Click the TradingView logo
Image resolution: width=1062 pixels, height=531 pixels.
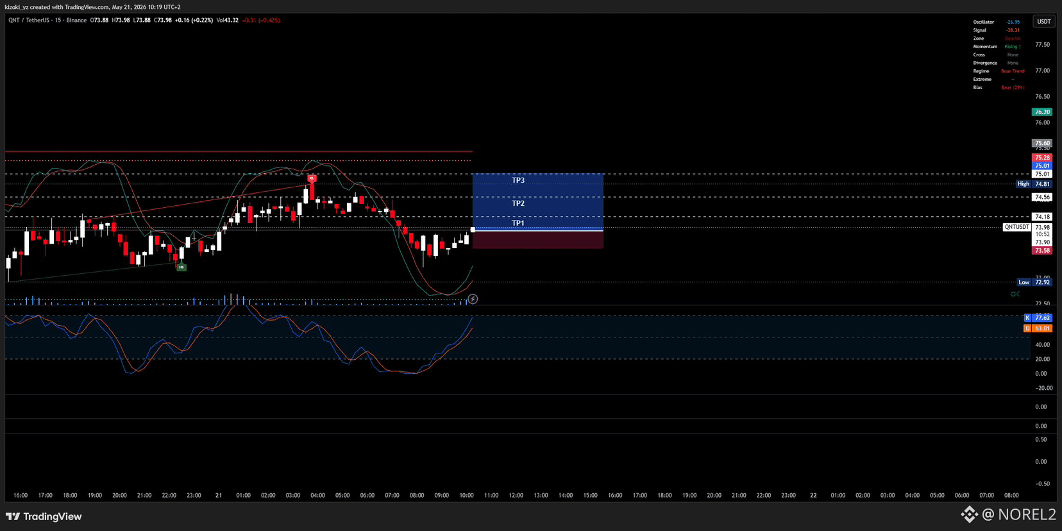click(x=44, y=516)
